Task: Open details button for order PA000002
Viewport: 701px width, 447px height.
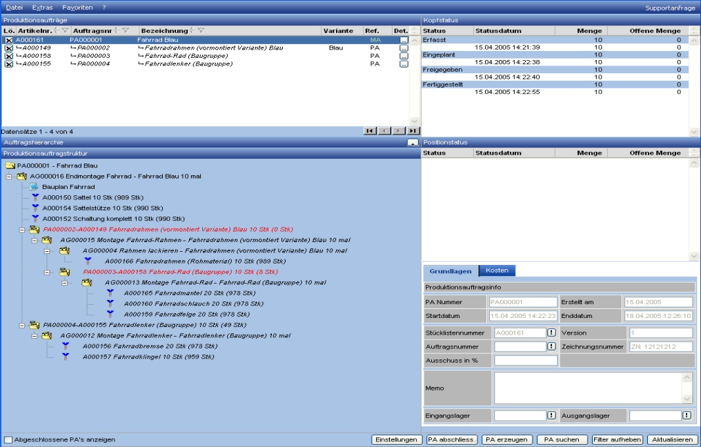Action: [x=404, y=48]
